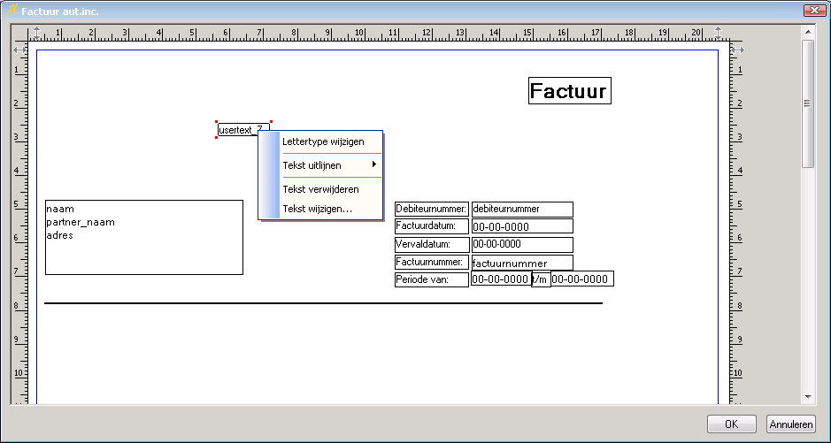Screen dimensions: 831x443
Task: Click the vertical scrollbar thumb
Action: (807, 103)
